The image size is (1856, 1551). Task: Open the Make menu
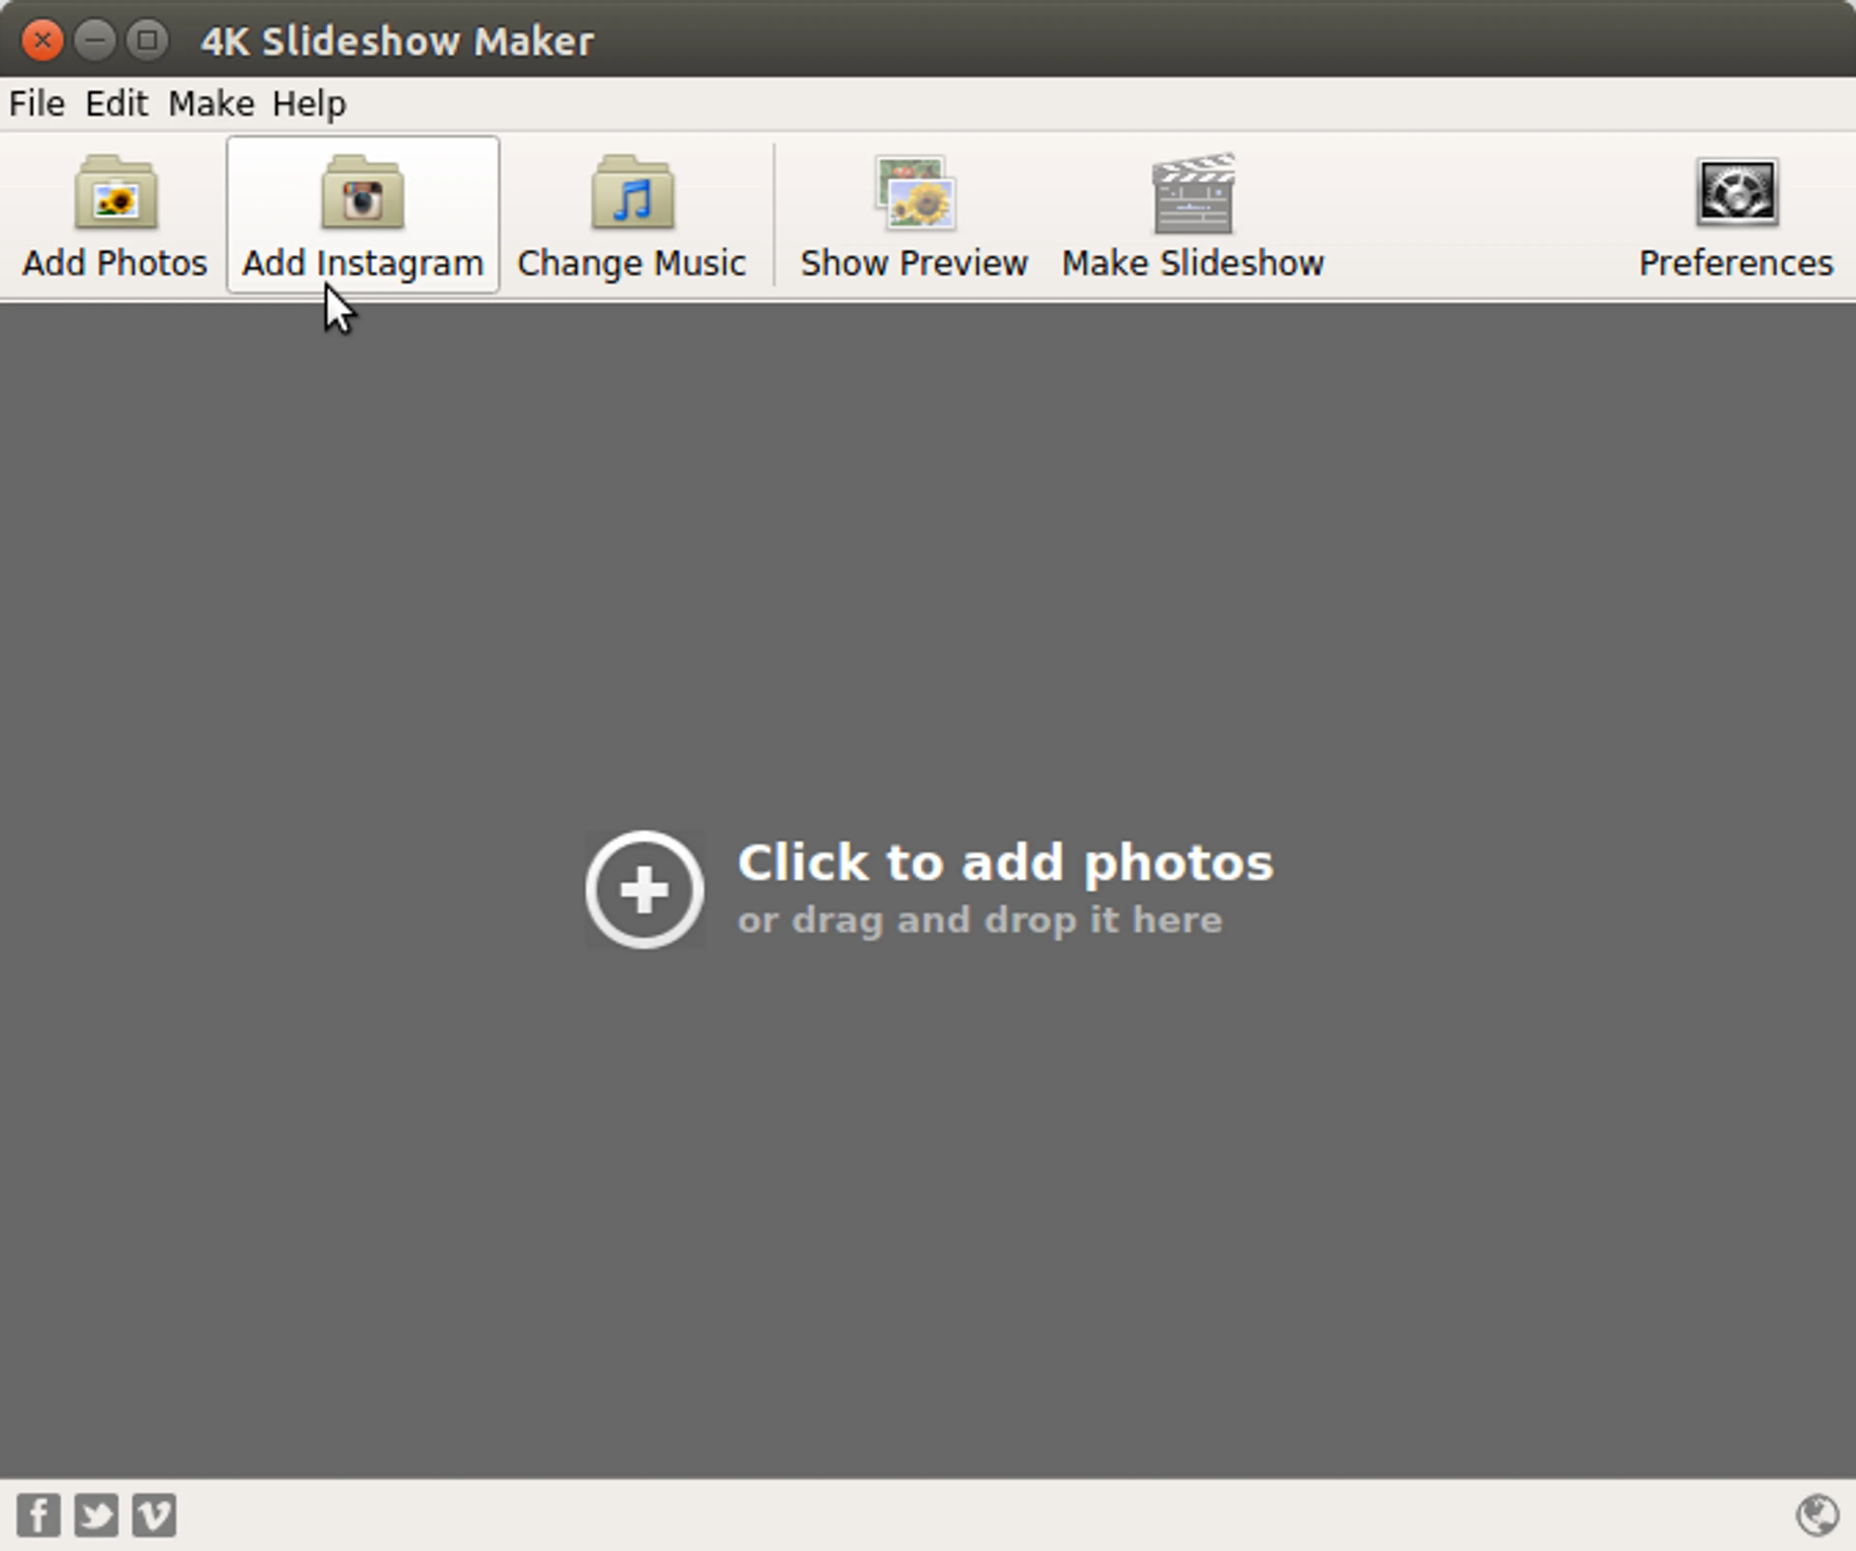click(x=211, y=103)
